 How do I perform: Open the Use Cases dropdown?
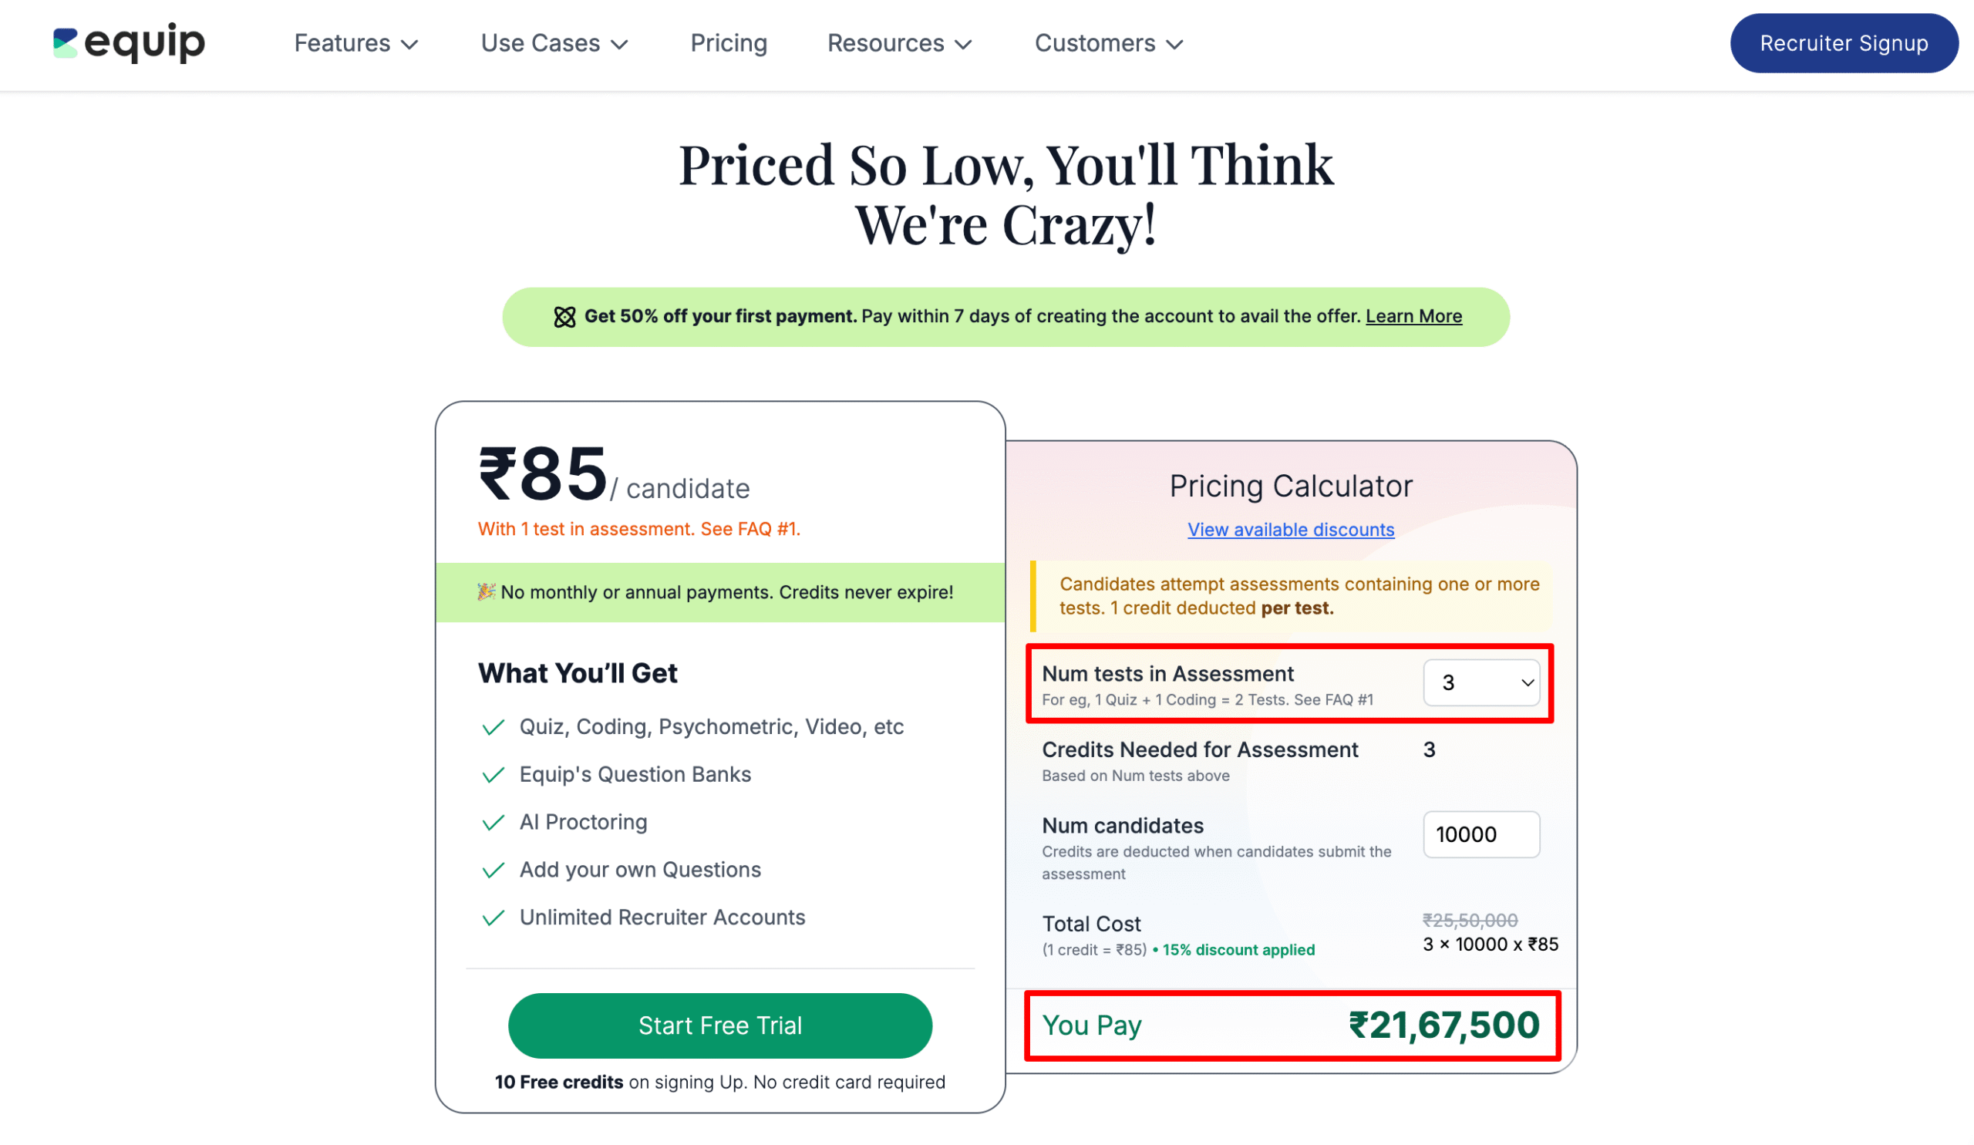point(554,43)
